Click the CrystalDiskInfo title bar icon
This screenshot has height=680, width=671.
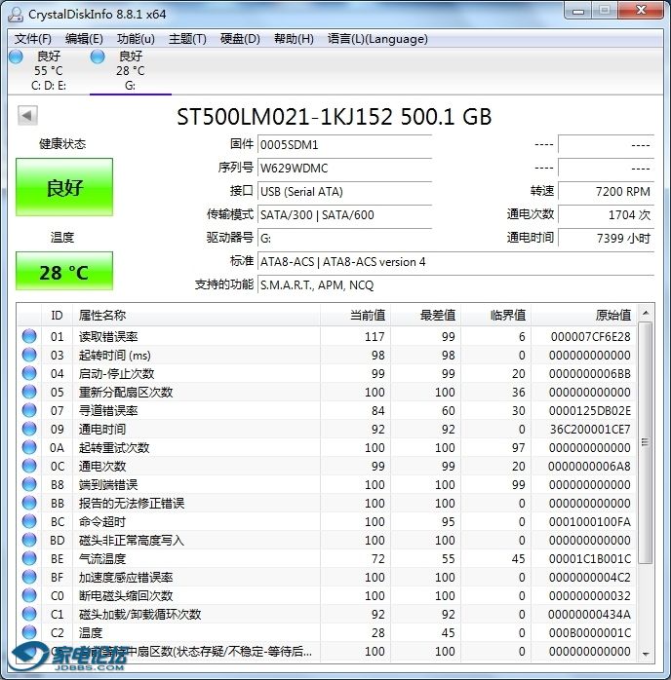point(16,14)
